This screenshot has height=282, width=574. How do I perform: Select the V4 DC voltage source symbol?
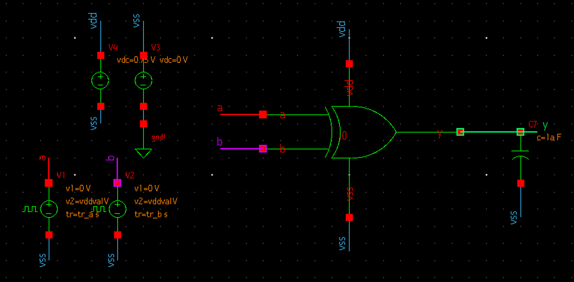click(x=100, y=80)
